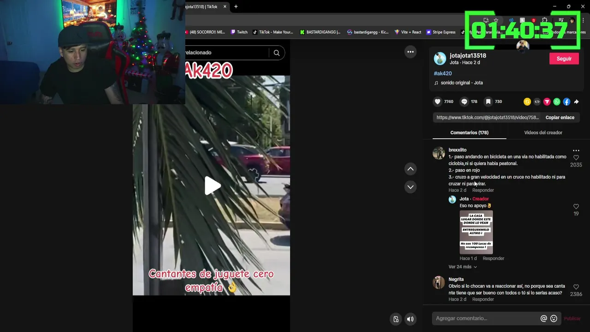
Task: Open jotajota13518 username link
Action: 468,56
